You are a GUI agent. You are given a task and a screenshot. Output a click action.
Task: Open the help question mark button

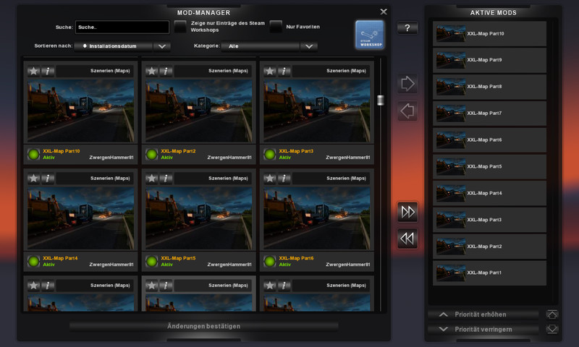(x=407, y=28)
